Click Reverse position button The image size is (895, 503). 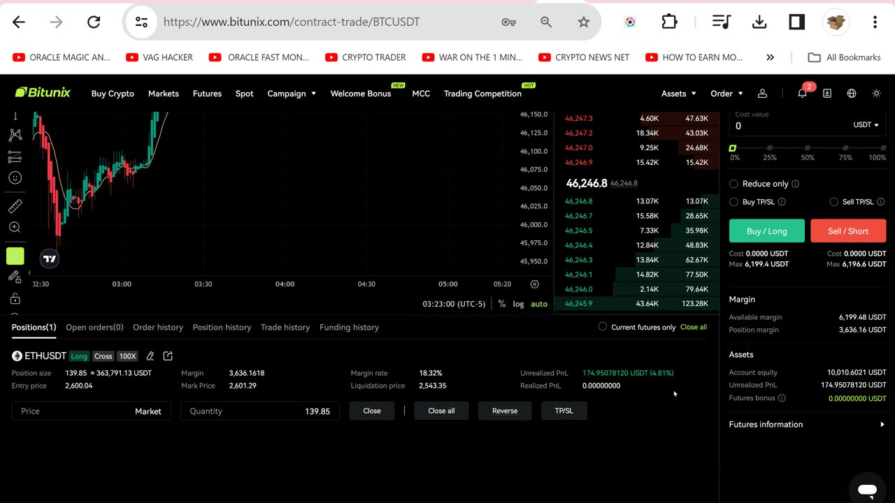505,411
